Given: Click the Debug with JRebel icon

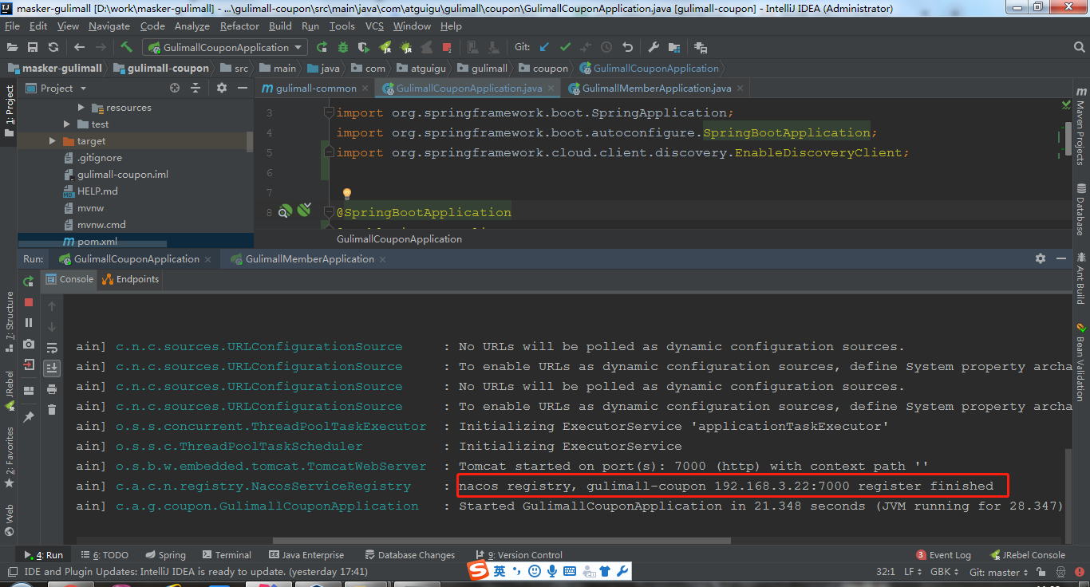Looking at the screenshot, I should point(407,47).
